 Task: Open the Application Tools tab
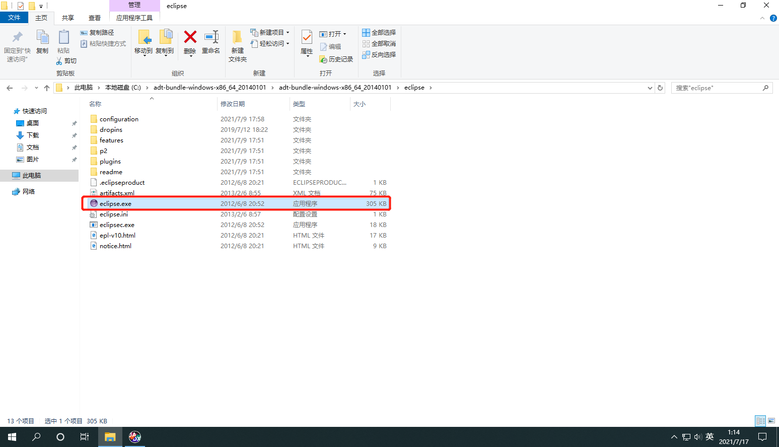coord(134,18)
